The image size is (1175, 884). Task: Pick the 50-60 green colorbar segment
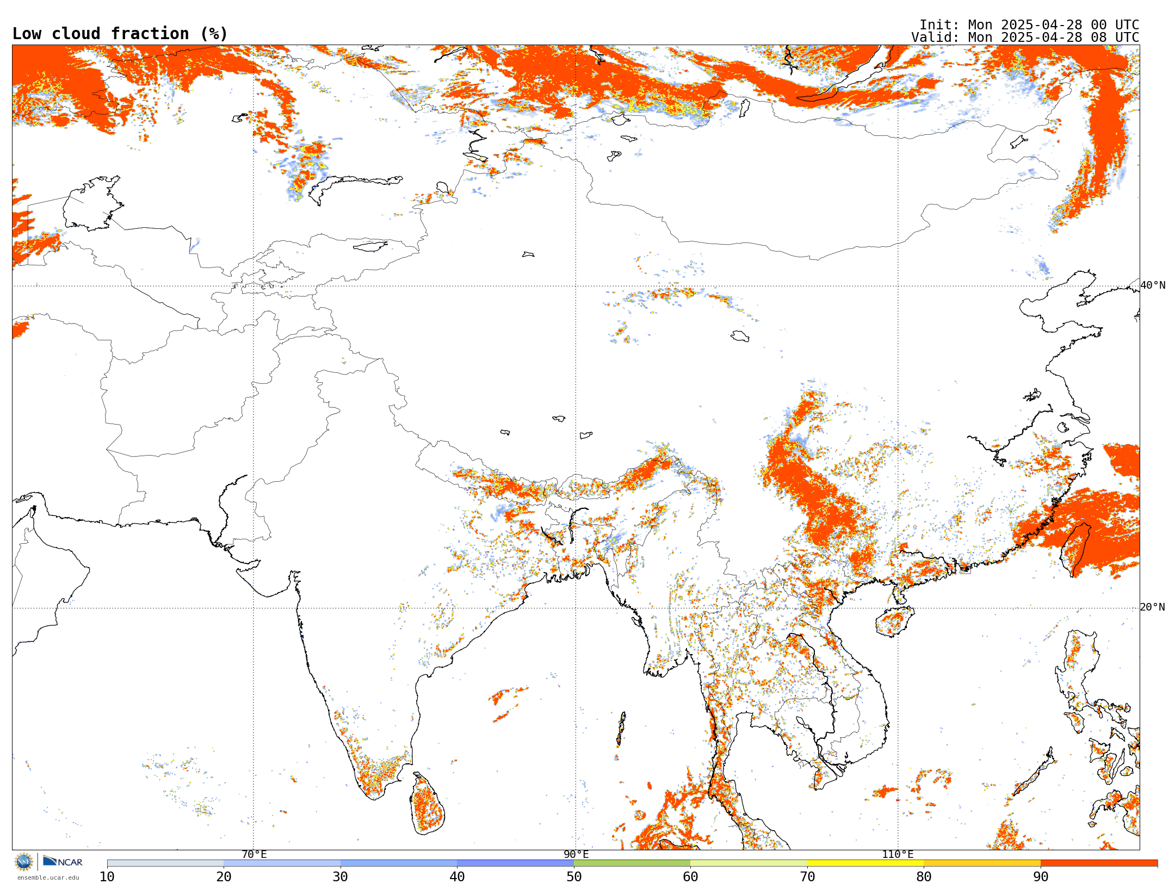(x=632, y=863)
